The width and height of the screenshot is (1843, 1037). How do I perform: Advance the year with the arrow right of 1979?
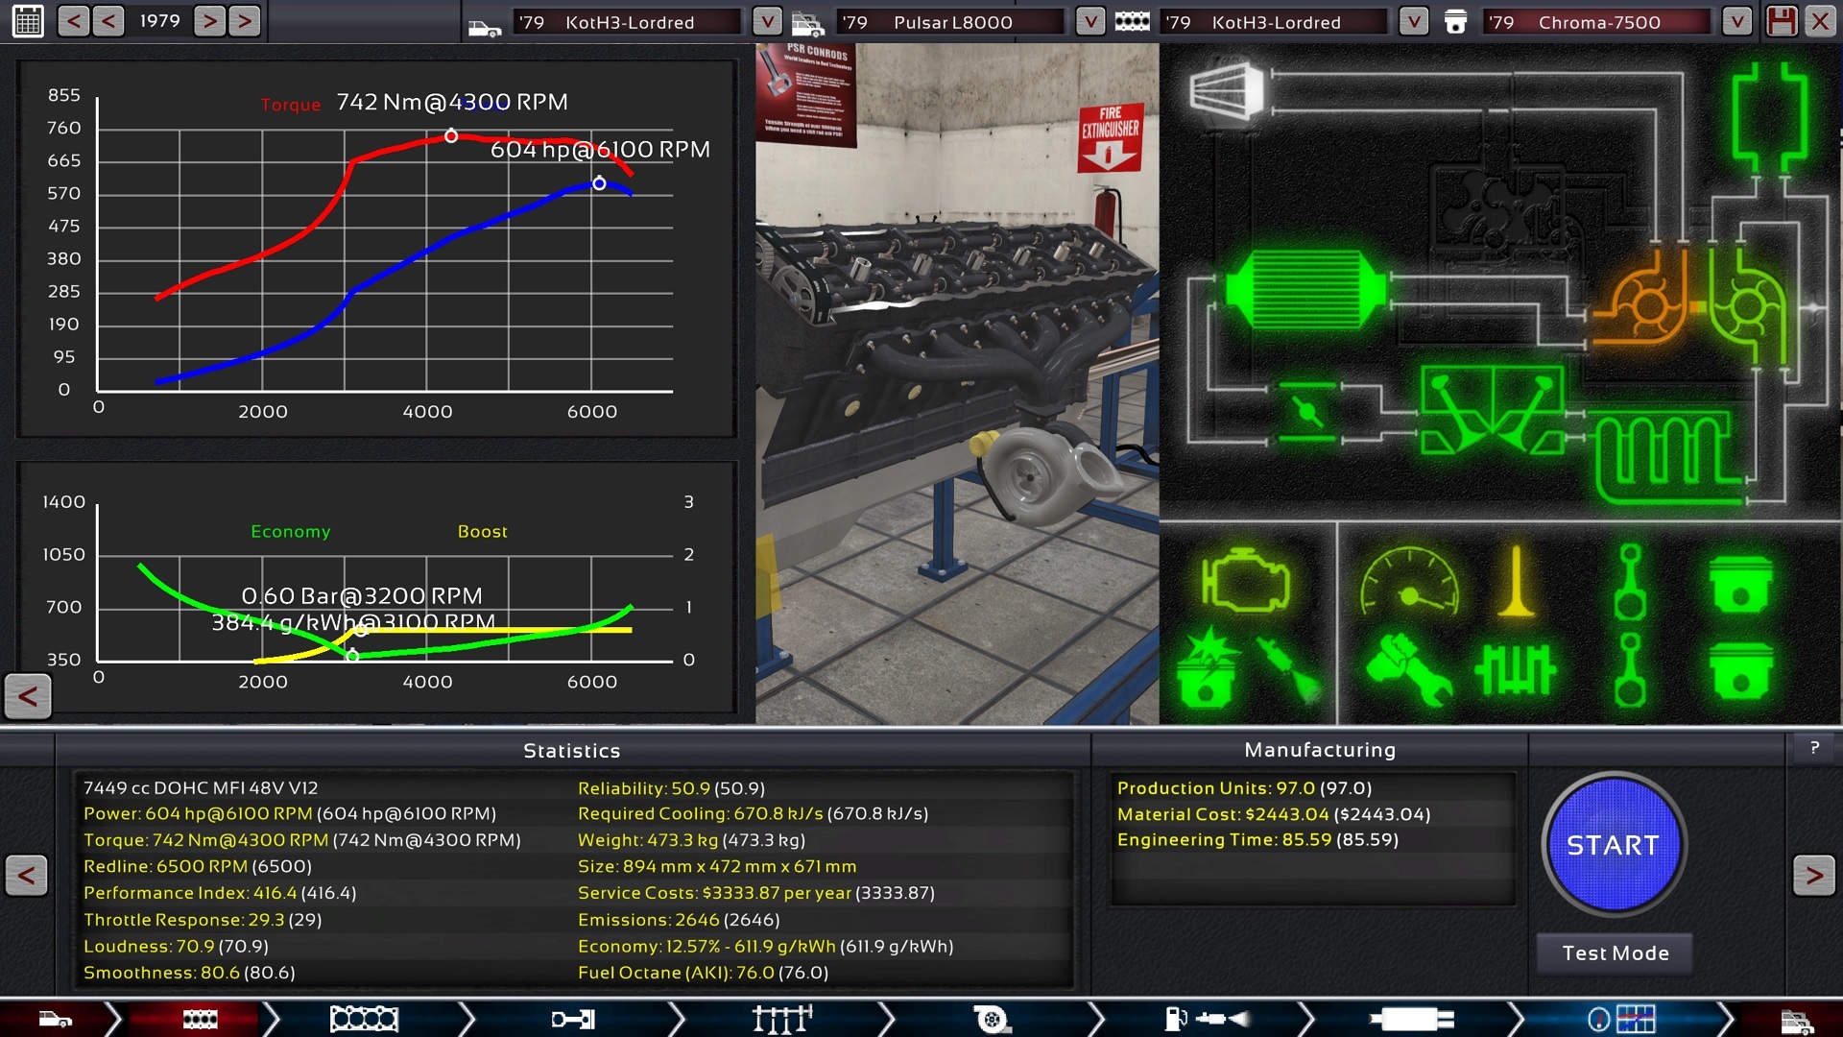(209, 21)
